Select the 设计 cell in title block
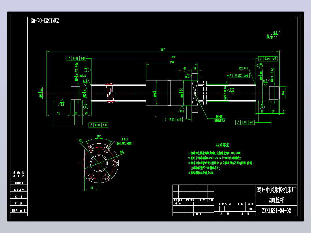Screen dimensions: 311x233 click(178, 204)
